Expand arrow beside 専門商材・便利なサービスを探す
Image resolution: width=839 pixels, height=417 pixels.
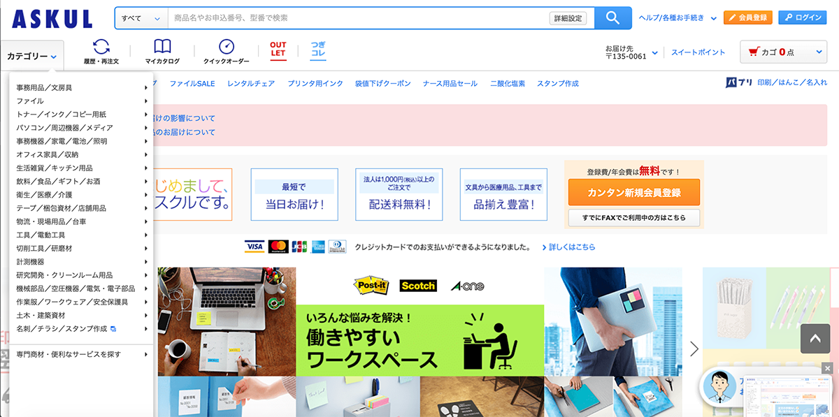[x=146, y=354]
